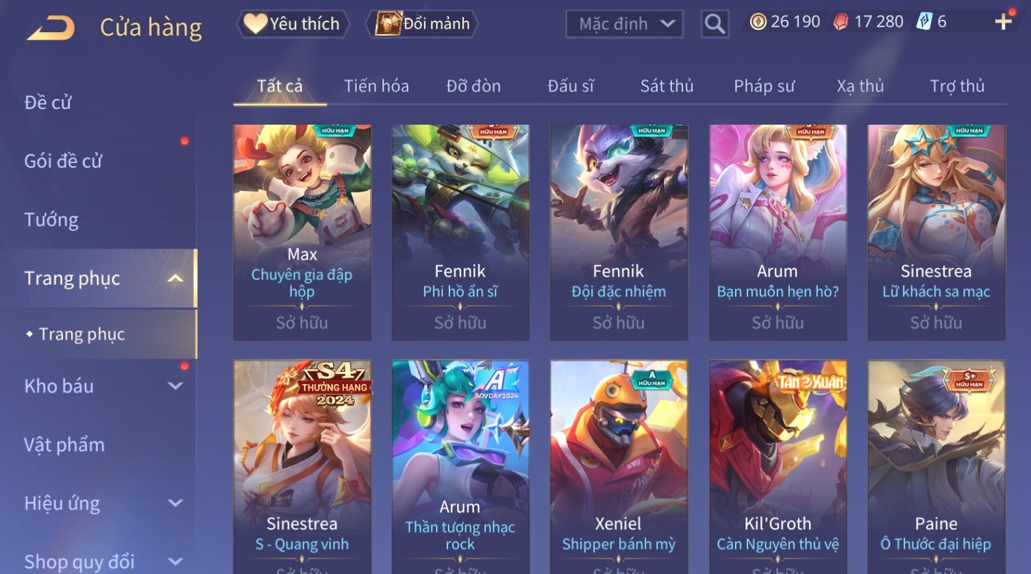Go to Tướng section in sidebar
1031x574 pixels.
[51, 220]
